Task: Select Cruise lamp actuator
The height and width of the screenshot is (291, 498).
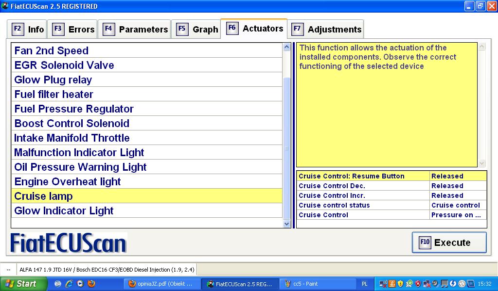Action: coord(147,196)
